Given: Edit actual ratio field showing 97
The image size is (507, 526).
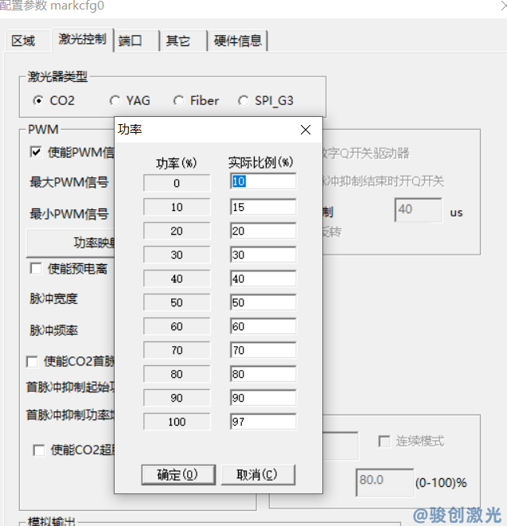Looking at the screenshot, I should pyautogui.click(x=263, y=421).
